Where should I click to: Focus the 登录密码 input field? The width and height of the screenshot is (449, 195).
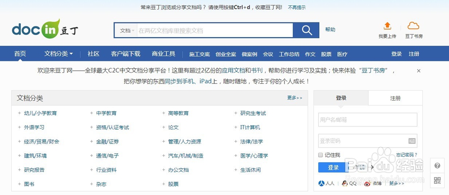[368, 141]
